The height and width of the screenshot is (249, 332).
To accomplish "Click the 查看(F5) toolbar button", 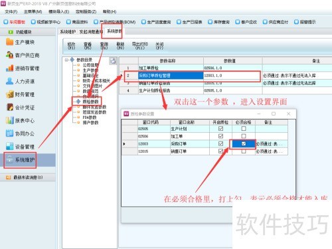I will [88, 46].
